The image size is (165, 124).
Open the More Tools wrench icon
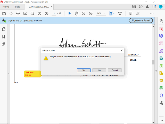[161, 103]
